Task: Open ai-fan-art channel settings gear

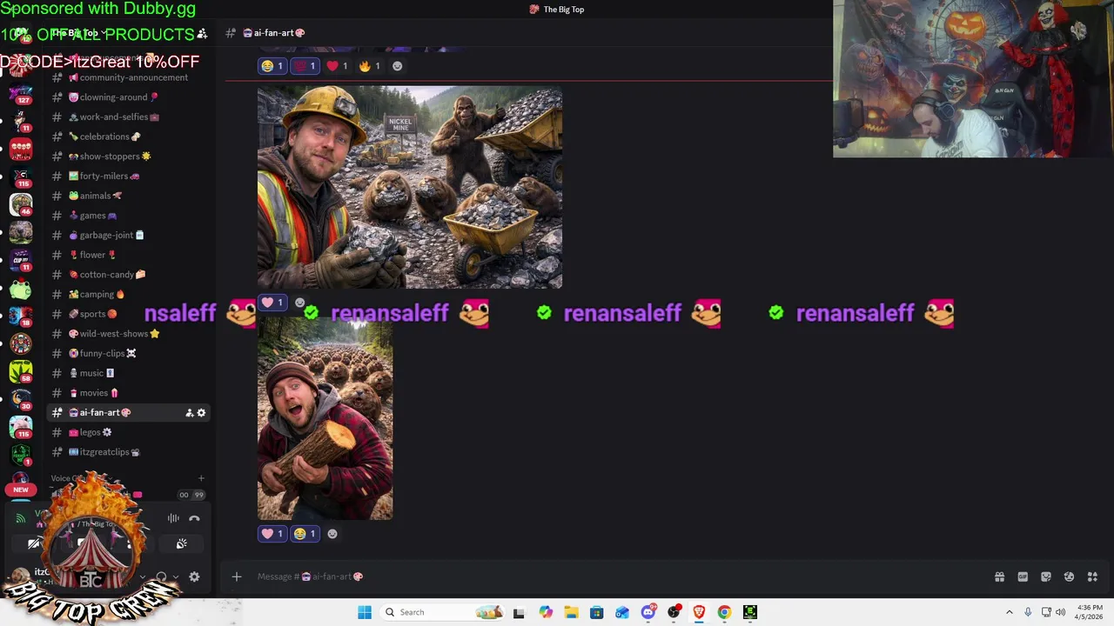Action: [201, 413]
